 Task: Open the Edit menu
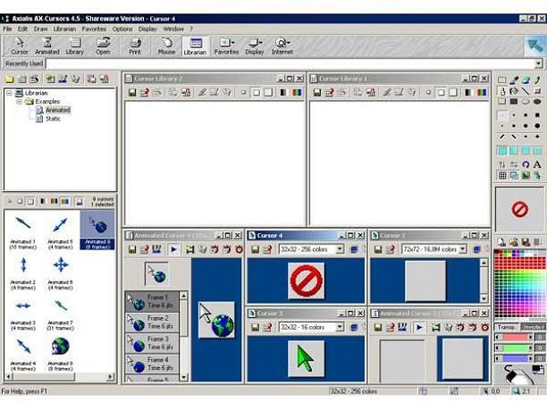tap(22, 29)
